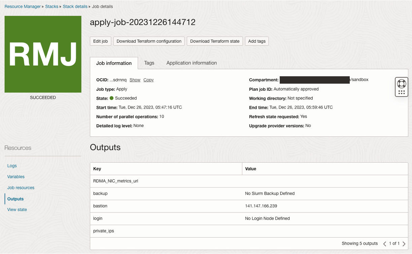Show the full OCID

(135, 80)
